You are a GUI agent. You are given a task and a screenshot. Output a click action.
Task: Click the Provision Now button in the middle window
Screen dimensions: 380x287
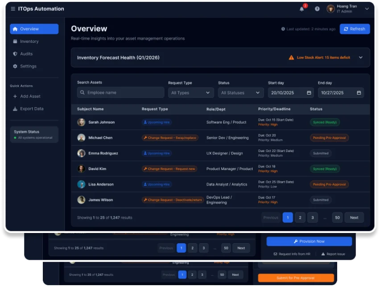(x=309, y=241)
